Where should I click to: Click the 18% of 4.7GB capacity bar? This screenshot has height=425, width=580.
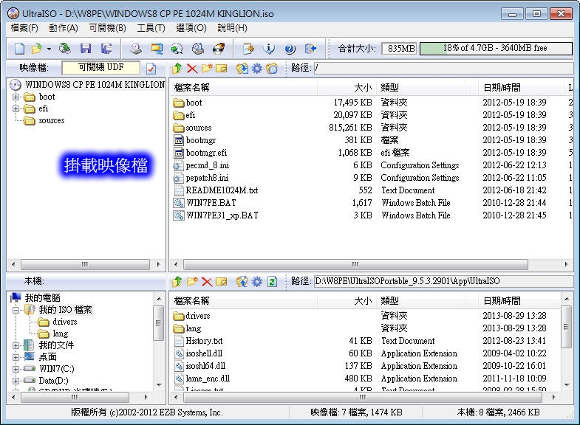point(496,49)
